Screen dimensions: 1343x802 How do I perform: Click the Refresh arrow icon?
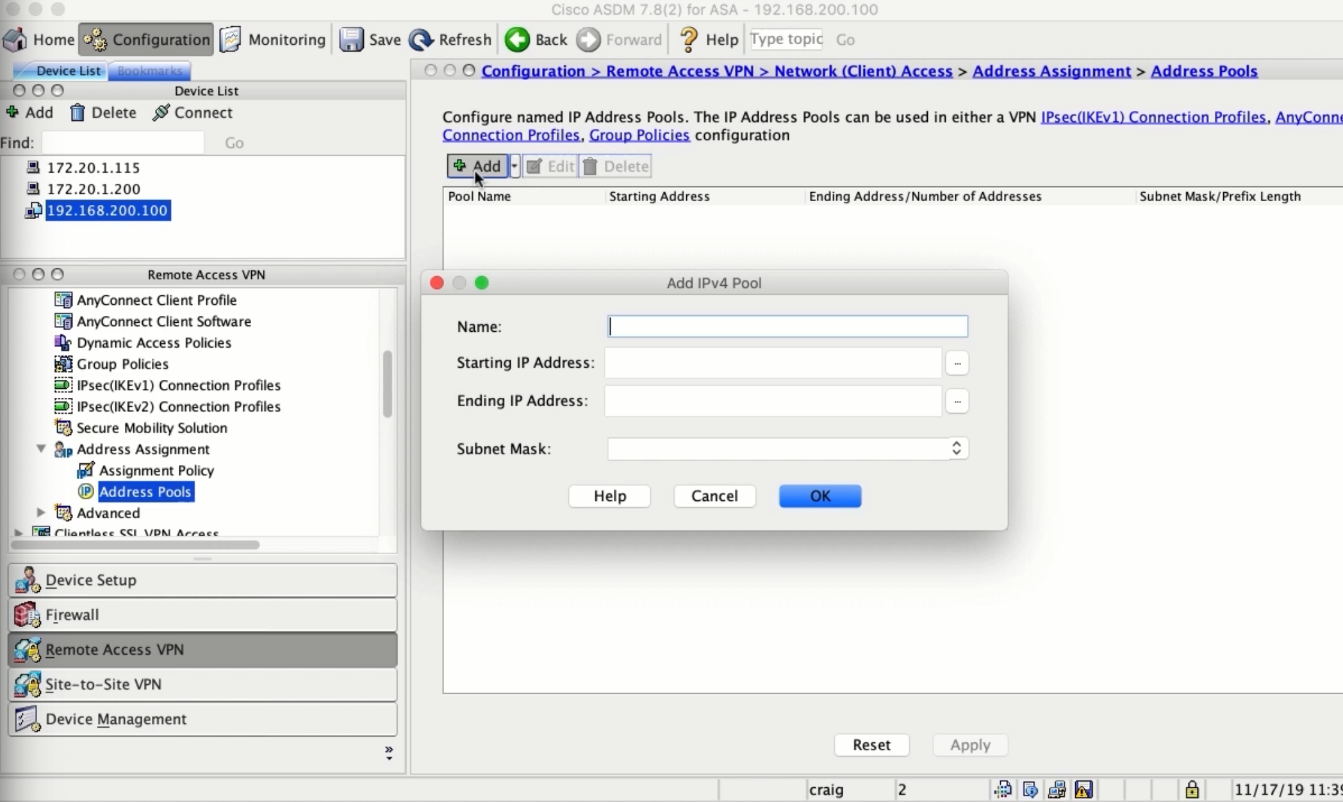click(421, 40)
